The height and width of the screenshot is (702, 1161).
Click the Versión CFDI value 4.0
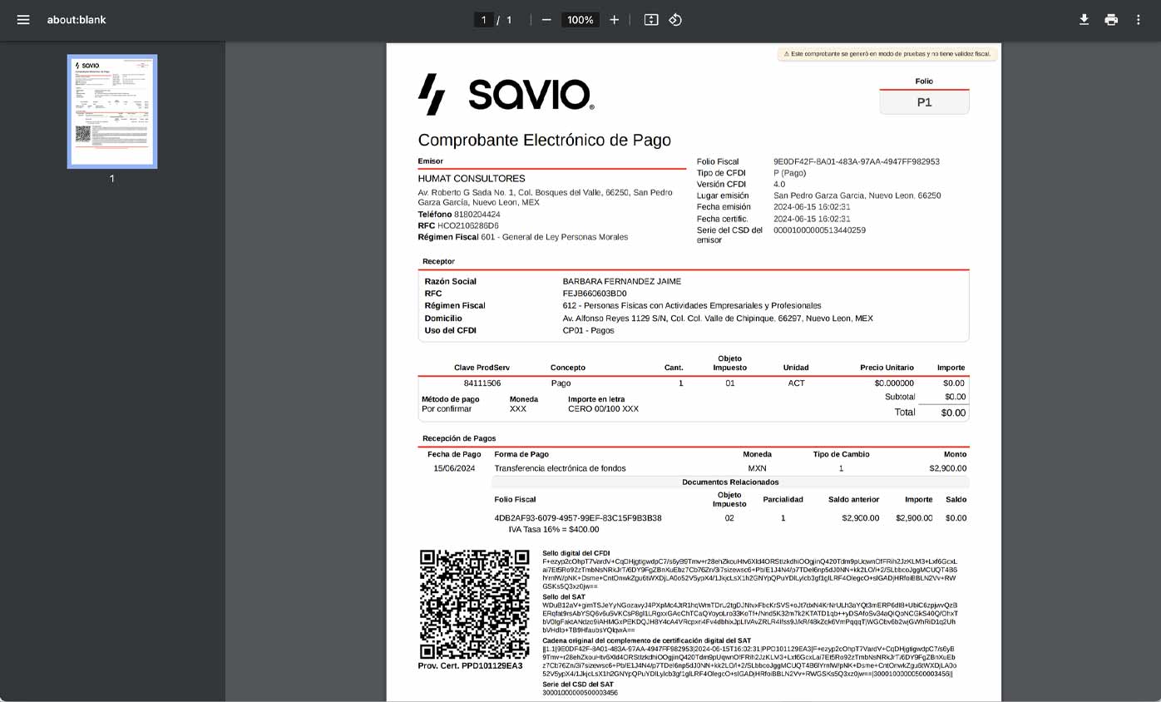point(779,185)
